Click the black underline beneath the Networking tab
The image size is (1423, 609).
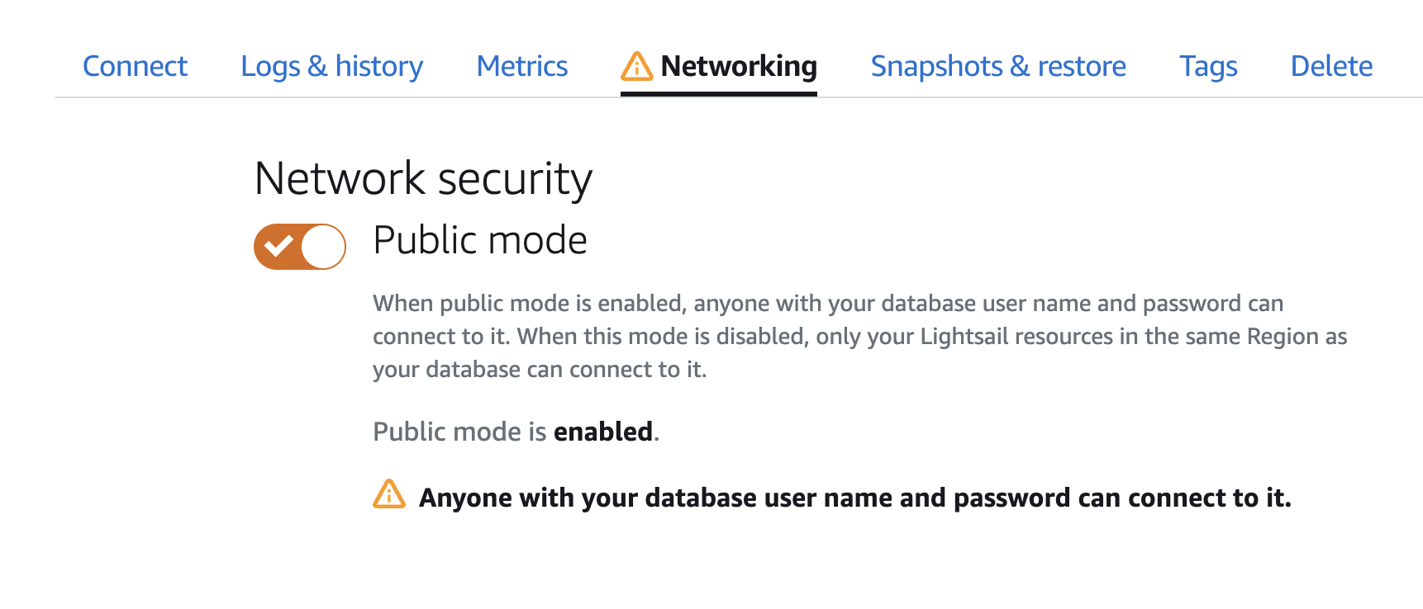pyautogui.click(x=718, y=94)
